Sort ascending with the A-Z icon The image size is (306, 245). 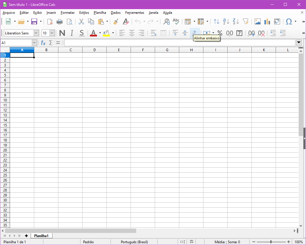226,21
